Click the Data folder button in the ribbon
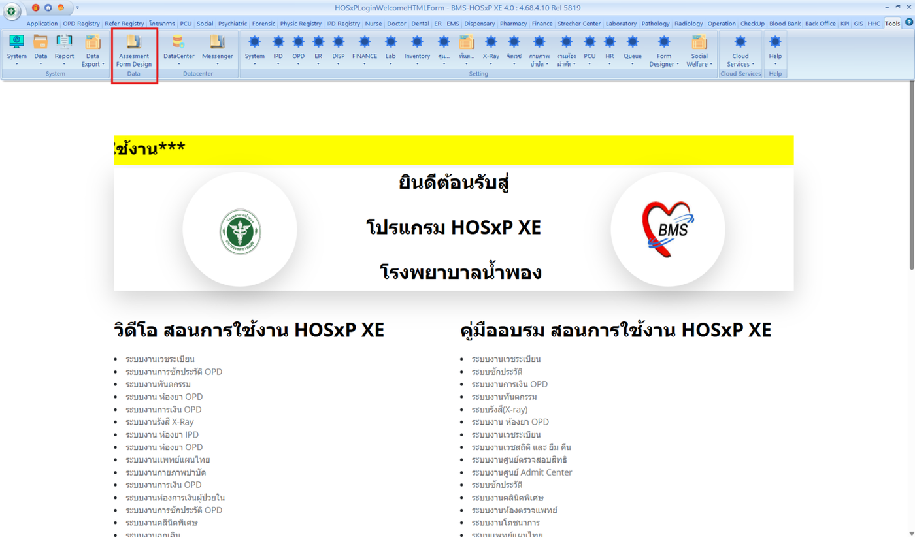Screen dimensions: 915x537 coord(41,51)
